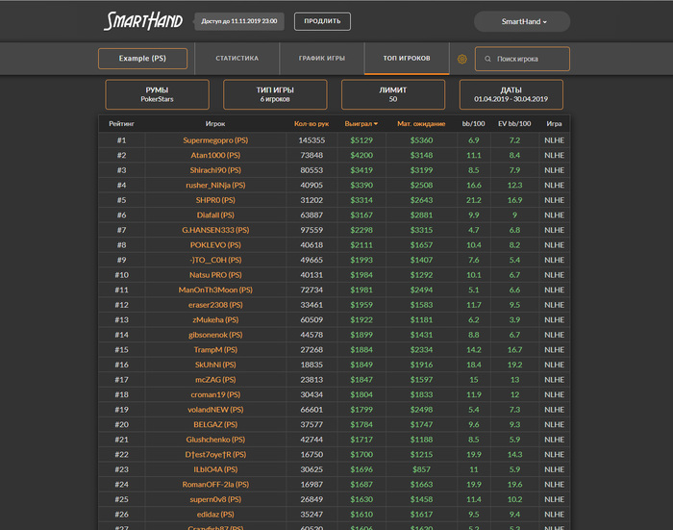Click NLHE cell in row #1
The height and width of the screenshot is (530, 673).
click(x=554, y=140)
